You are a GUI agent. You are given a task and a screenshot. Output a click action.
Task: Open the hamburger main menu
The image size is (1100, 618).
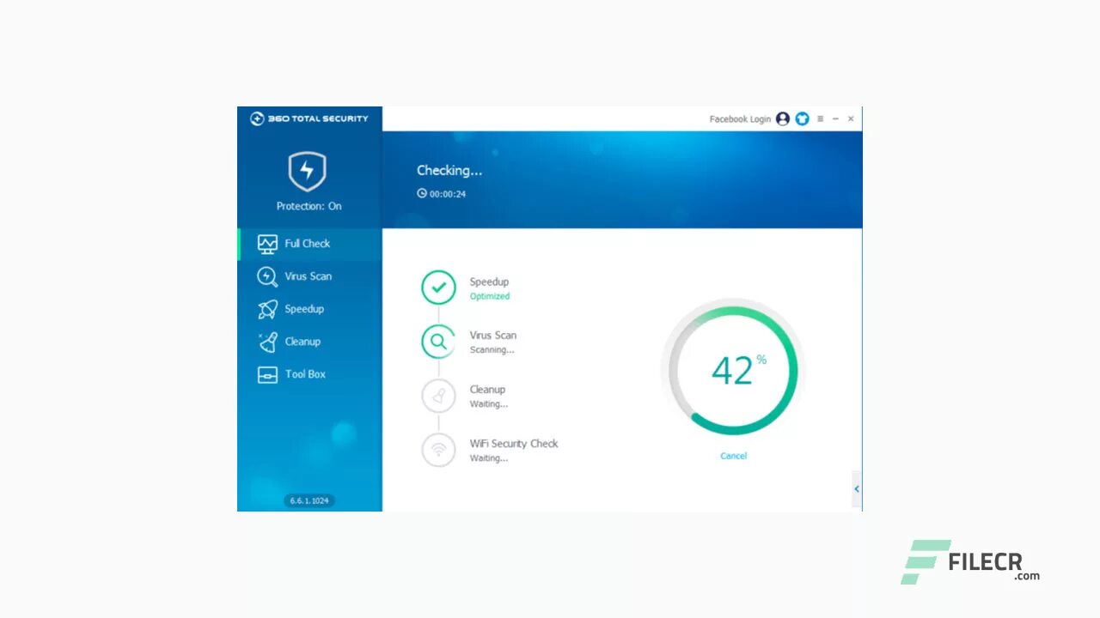pyautogui.click(x=820, y=118)
